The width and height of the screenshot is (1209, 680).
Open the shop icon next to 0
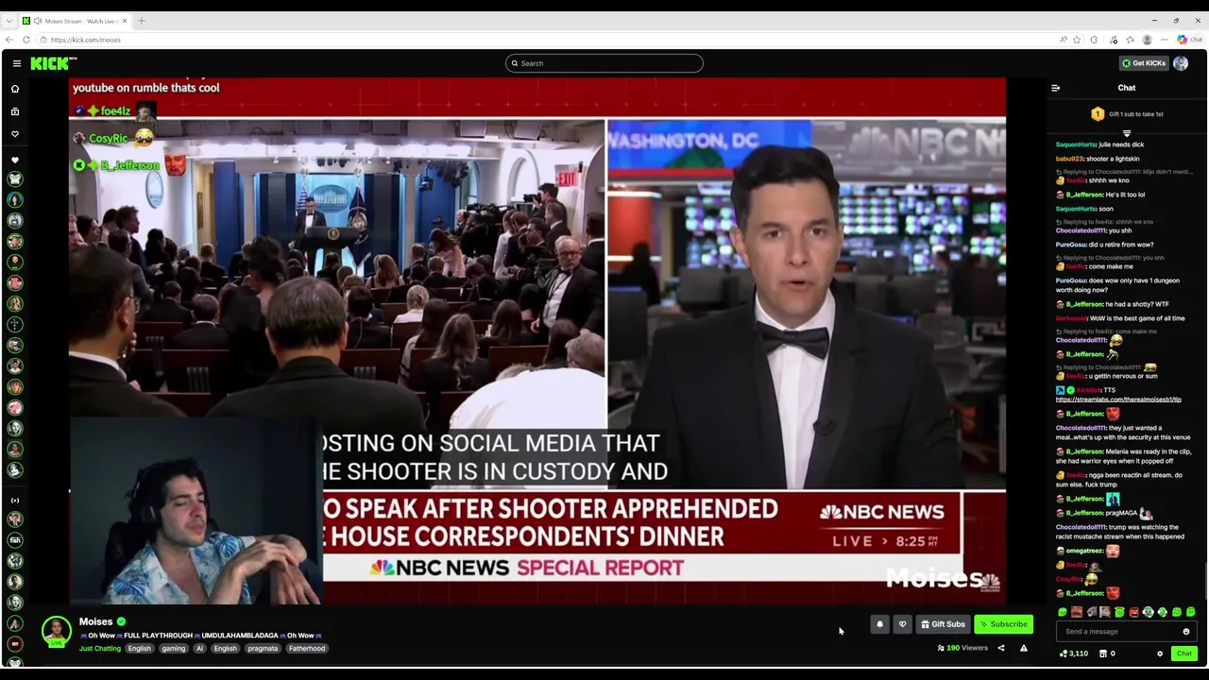point(1103,654)
